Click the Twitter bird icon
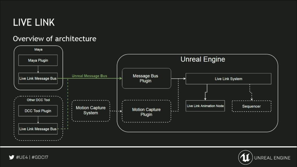The width and height of the screenshot is (297, 167). click(x=12, y=157)
